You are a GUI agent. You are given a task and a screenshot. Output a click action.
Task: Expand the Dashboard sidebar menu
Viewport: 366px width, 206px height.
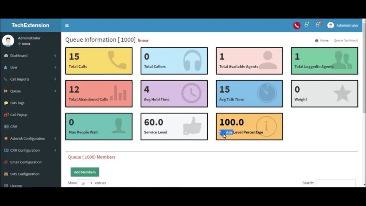pos(30,56)
